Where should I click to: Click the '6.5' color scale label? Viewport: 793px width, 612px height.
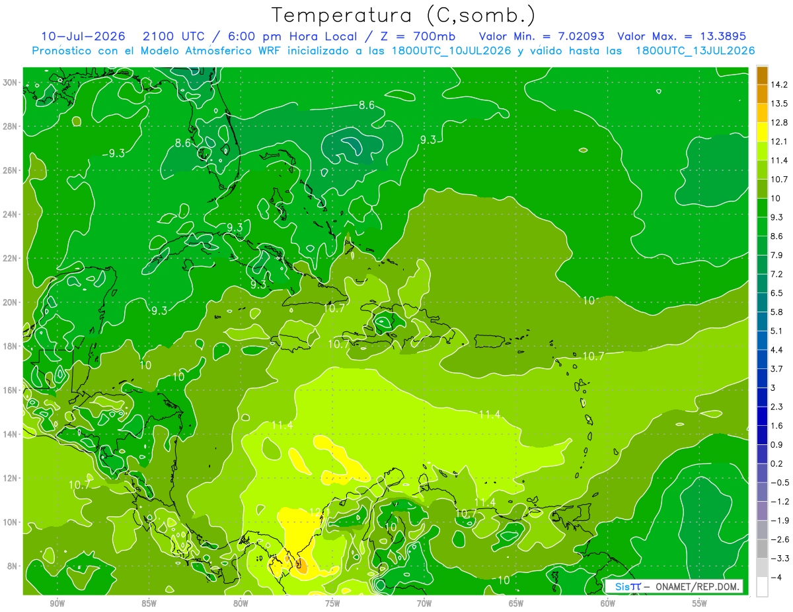coord(776,293)
